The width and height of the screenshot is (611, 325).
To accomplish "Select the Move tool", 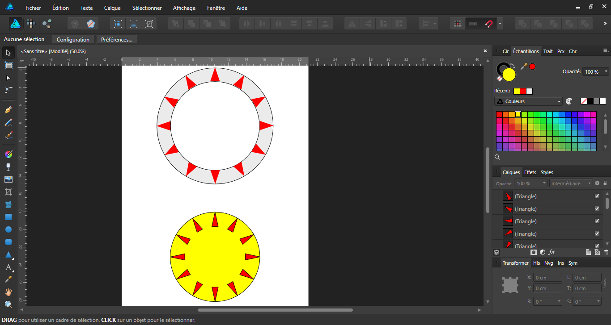I will (x=8, y=53).
